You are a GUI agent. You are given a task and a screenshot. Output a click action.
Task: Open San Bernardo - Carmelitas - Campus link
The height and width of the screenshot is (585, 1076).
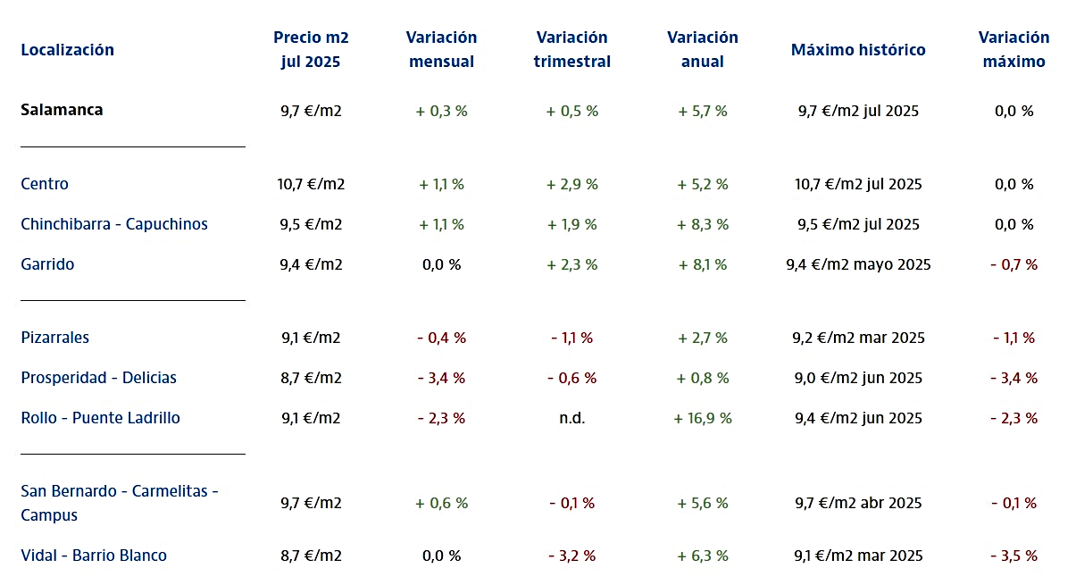[x=120, y=503]
